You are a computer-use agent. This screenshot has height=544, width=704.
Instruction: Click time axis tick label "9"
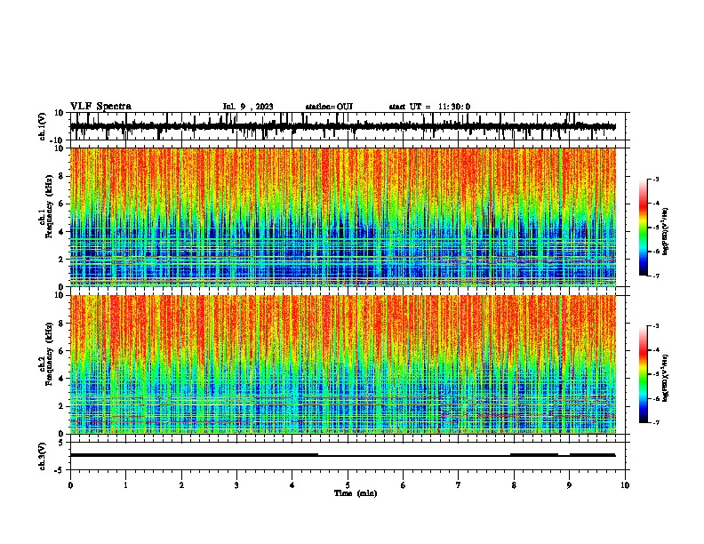[569, 485]
